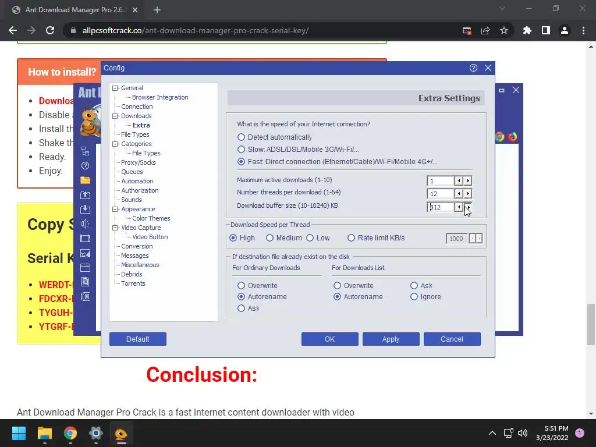This screenshot has height=447, width=596.
Task: Open Settings gear on the taskbar
Action: coord(96,433)
